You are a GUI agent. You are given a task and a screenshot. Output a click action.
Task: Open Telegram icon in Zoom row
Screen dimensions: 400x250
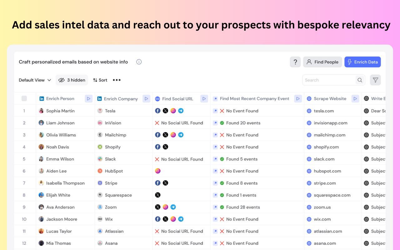(x=173, y=207)
